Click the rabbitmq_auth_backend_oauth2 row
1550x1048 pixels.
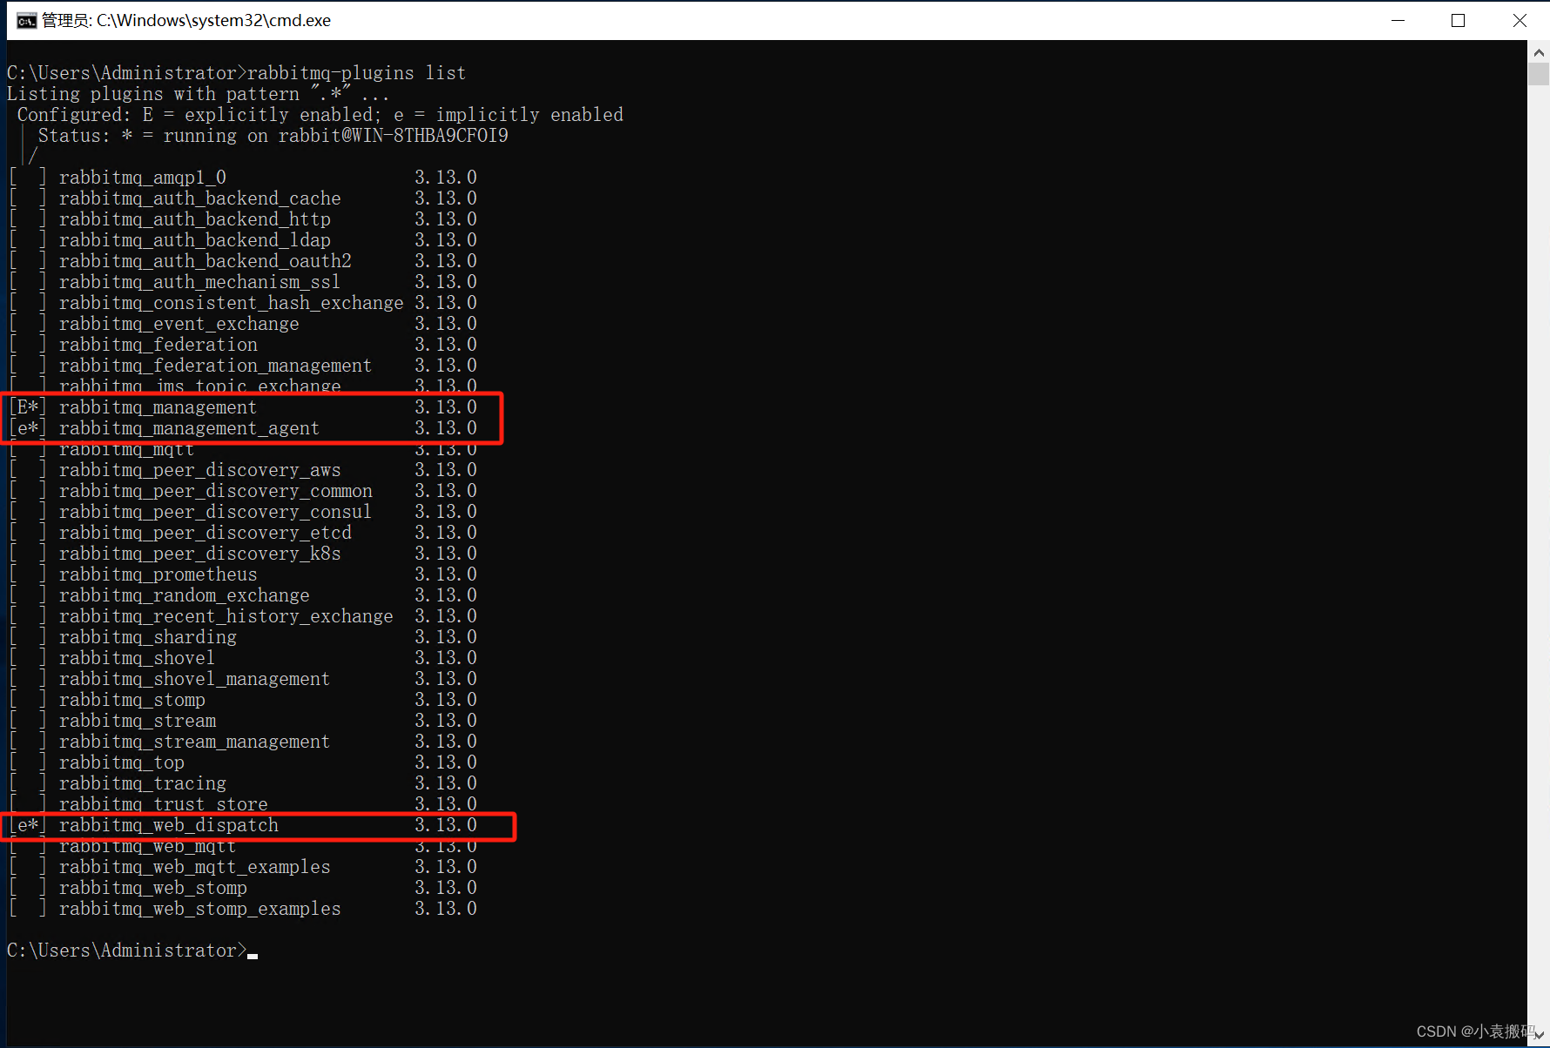tap(244, 261)
